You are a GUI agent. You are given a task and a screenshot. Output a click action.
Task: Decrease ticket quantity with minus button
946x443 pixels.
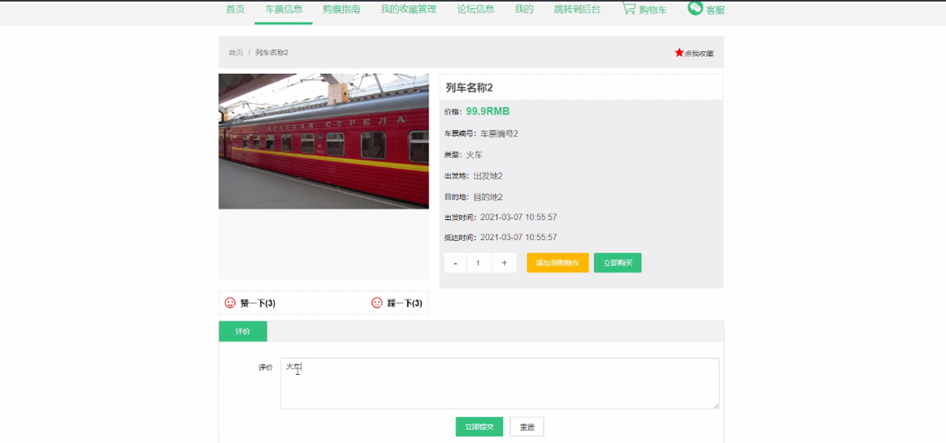point(455,263)
